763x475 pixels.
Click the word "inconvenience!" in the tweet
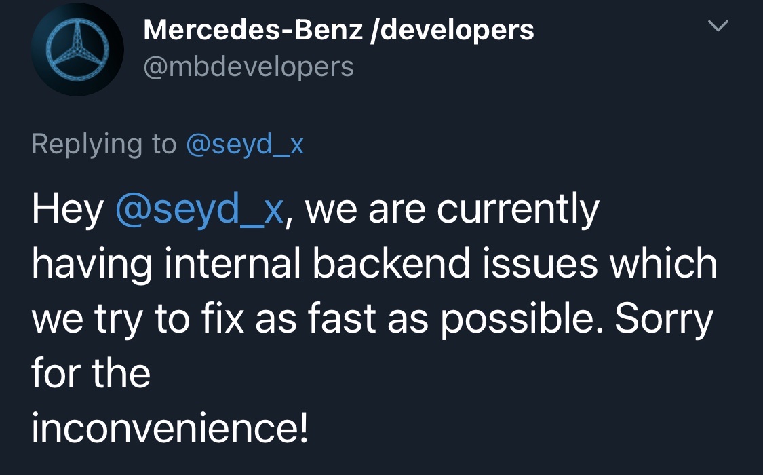pos(170,427)
